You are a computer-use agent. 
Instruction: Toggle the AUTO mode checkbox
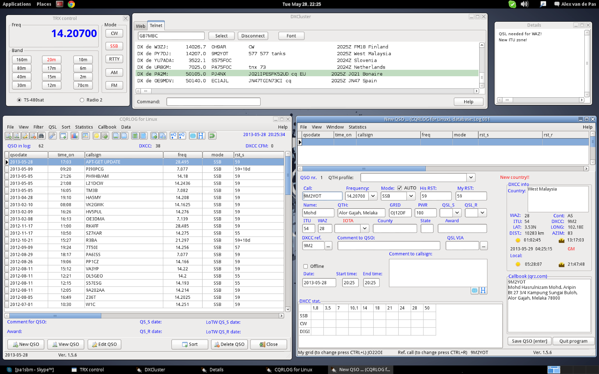point(399,188)
